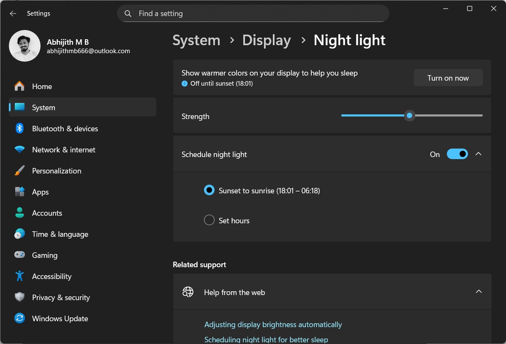506x344 pixels.
Task: Adjust the night light Strength slider
Action: (409, 115)
